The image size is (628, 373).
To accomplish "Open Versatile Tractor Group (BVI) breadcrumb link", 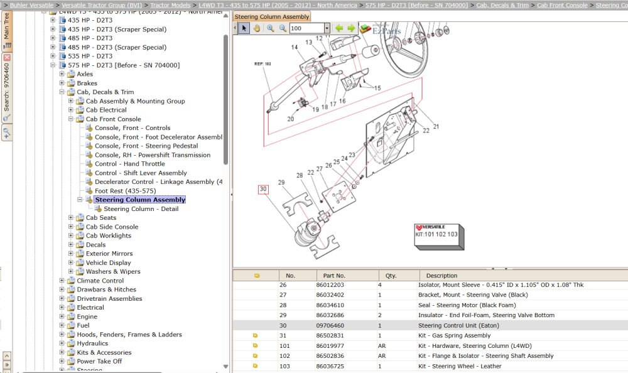I will pyautogui.click(x=102, y=5).
